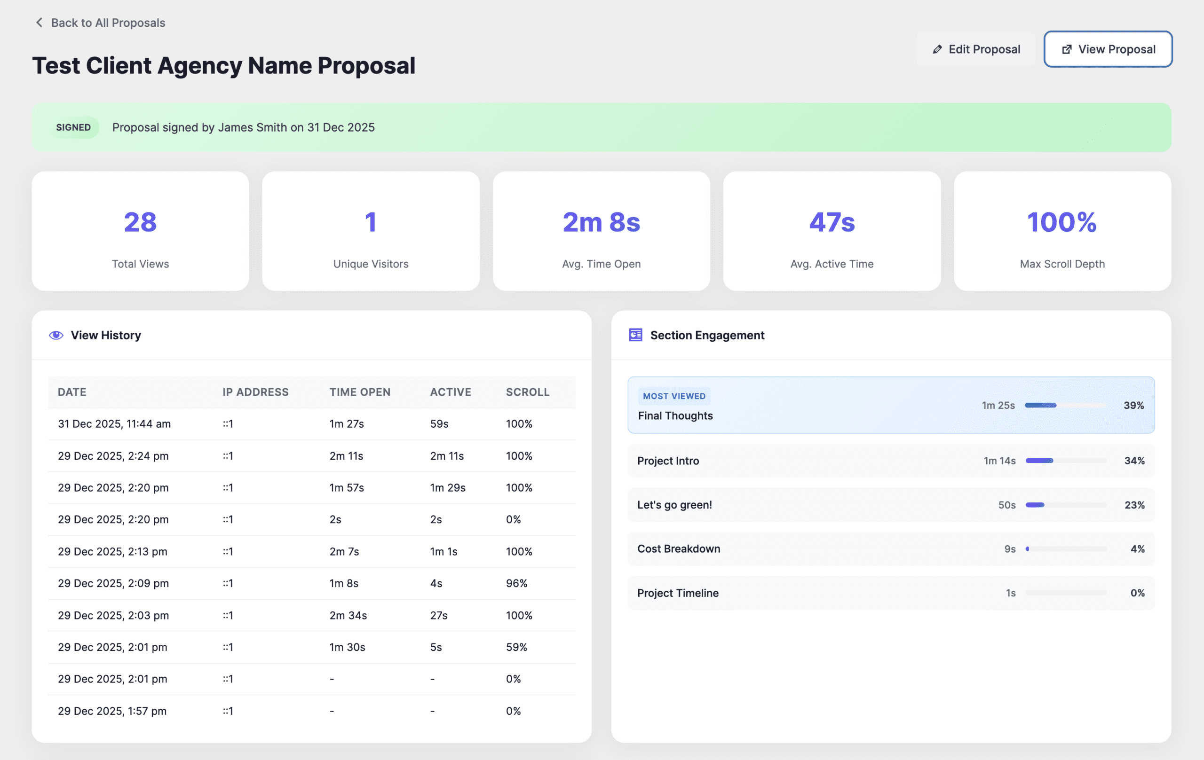Image resolution: width=1204 pixels, height=760 pixels.
Task: Click the DATE column header
Action: tap(72, 392)
